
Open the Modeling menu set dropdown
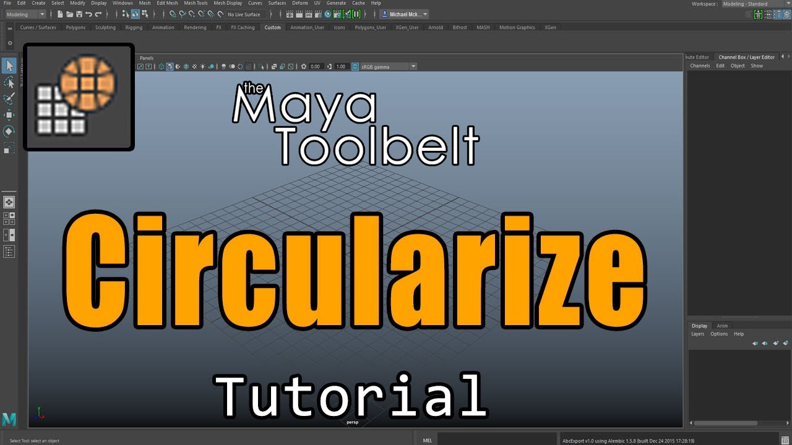coord(25,14)
